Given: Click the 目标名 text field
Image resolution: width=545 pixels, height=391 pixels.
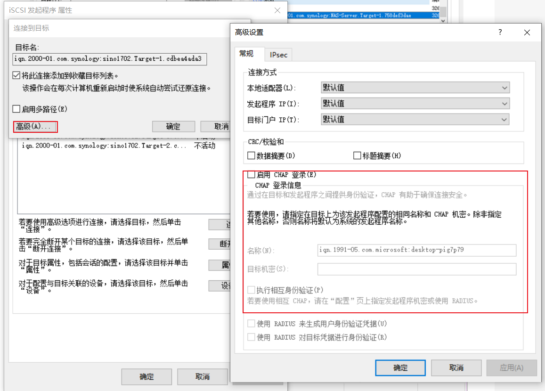Looking at the screenshot, I should pos(109,59).
